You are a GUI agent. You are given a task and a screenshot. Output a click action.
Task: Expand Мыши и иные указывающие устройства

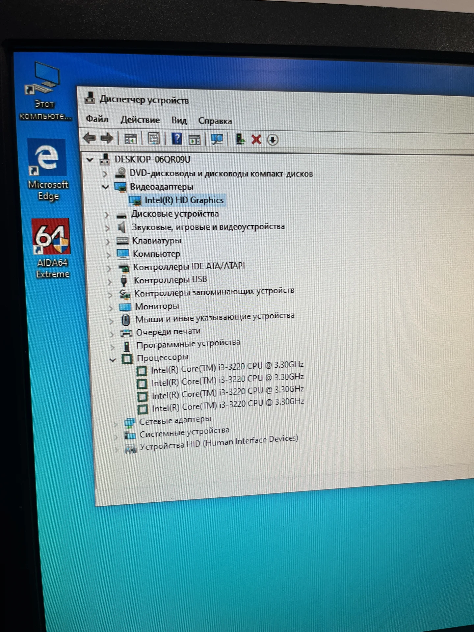111,321
